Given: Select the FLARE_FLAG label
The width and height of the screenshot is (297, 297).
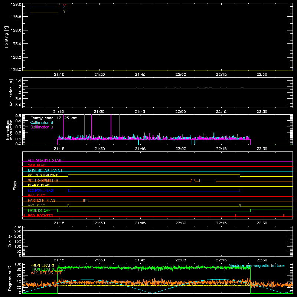Looking at the screenshot, I should click(x=39, y=185).
